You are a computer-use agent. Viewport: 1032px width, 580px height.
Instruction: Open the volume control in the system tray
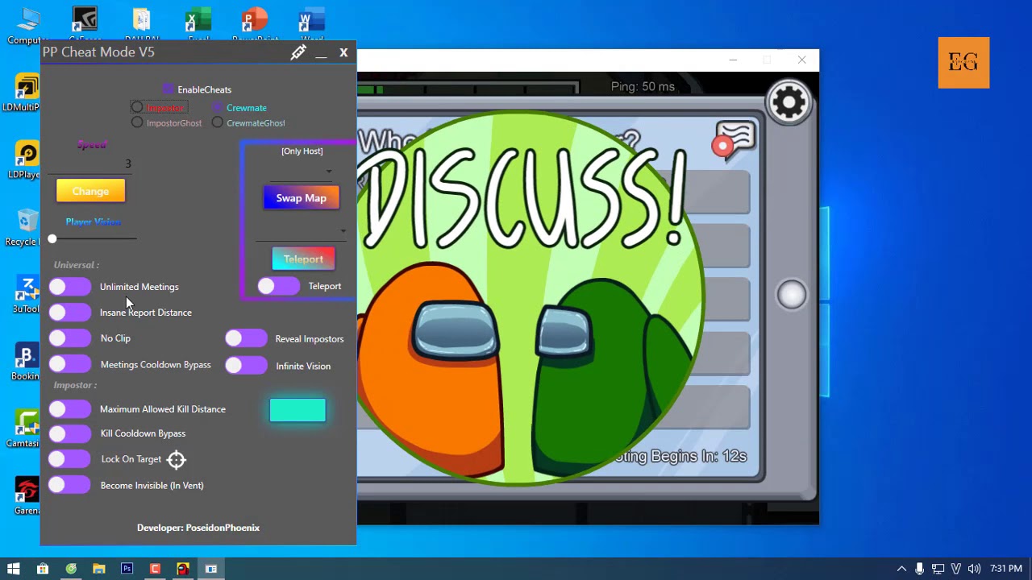point(974,569)
